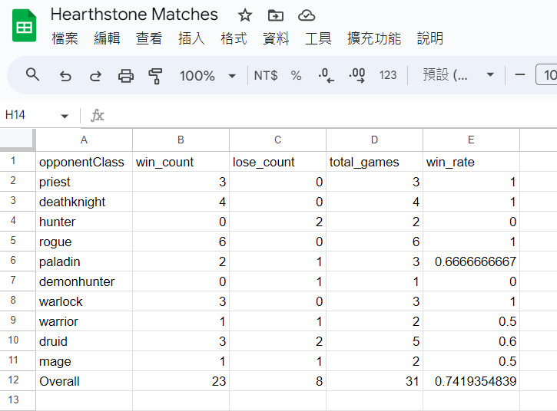This screenshot has height=411, width=557.
Task: Select all cells with corner button
Action: click(18, 140)
